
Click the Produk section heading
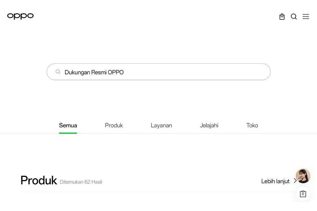point(39,180)
